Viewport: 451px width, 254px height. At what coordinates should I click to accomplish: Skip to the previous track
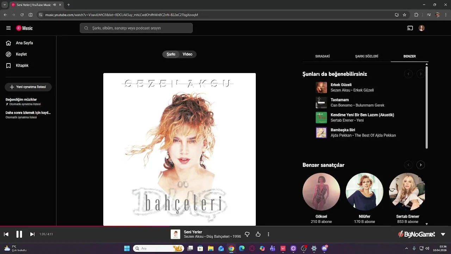coord(6,234)
